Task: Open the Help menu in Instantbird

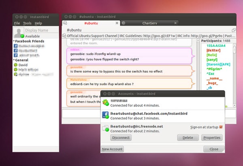Action: point(38,23)
